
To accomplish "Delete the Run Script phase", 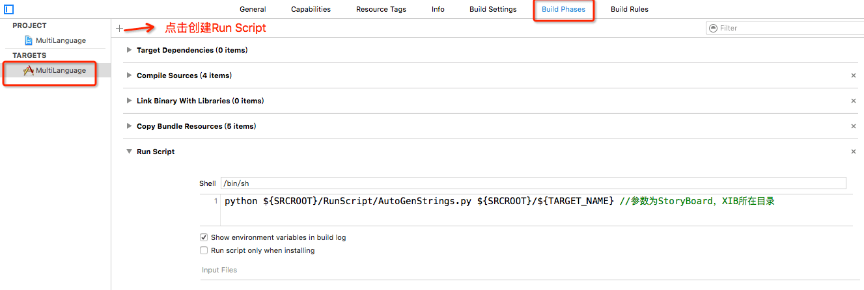I will 854,152.
